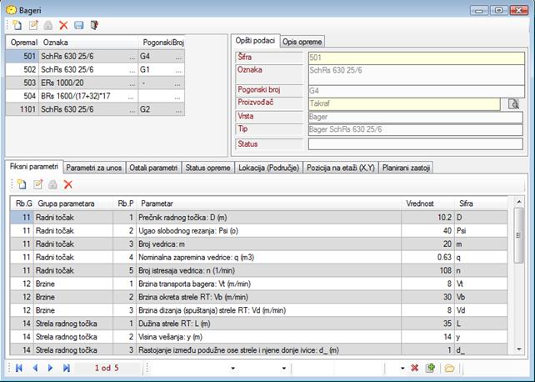Click the edit icon in the Fiksni parametri toolbar
535x382 pixels.
[37, 183]
